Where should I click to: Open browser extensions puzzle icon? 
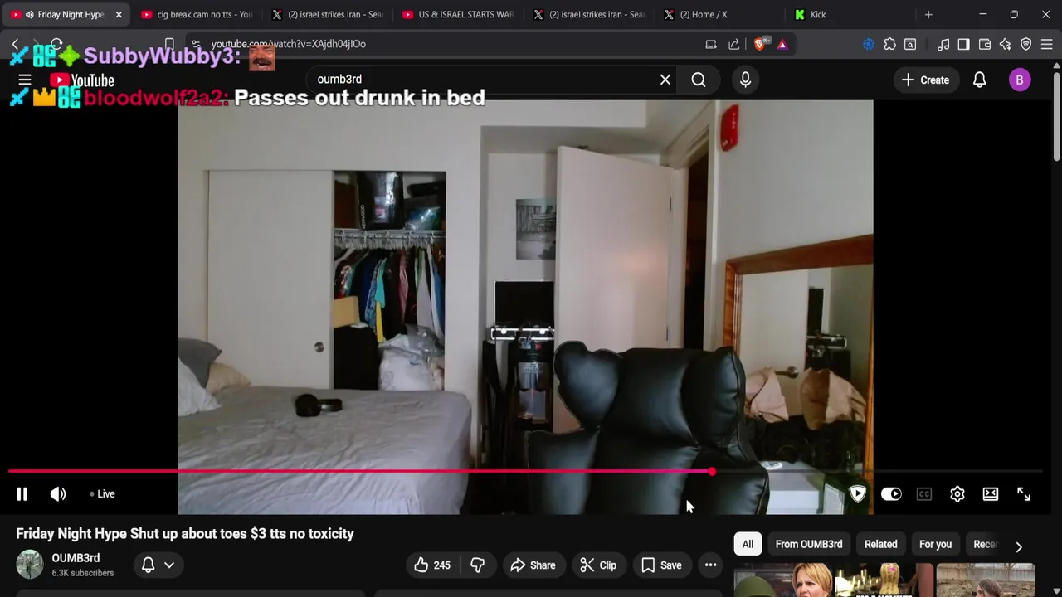pos(890,44)
